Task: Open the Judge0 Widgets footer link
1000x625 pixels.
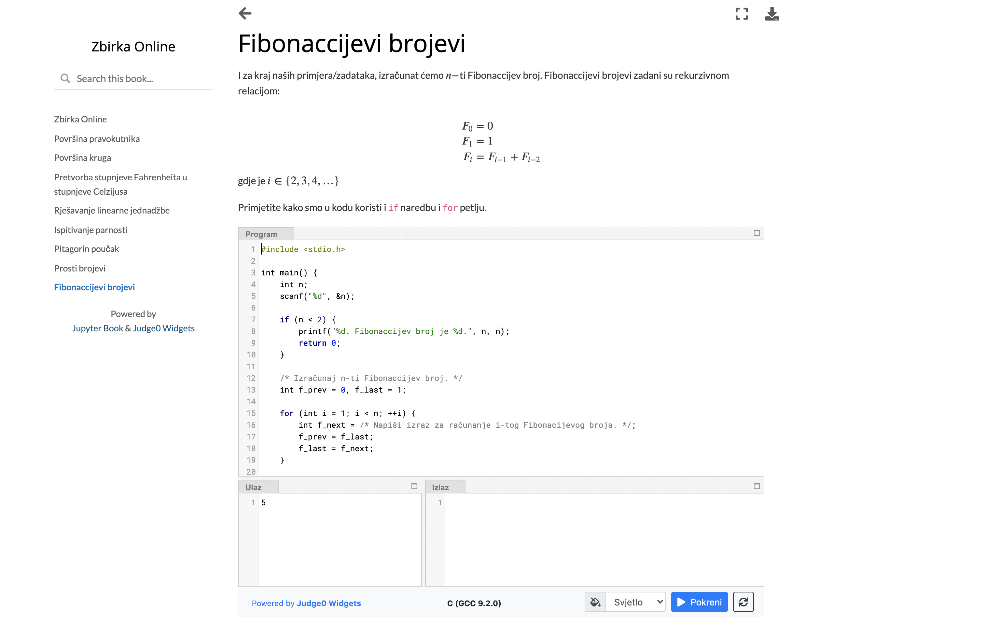Action: coord(328,604)
